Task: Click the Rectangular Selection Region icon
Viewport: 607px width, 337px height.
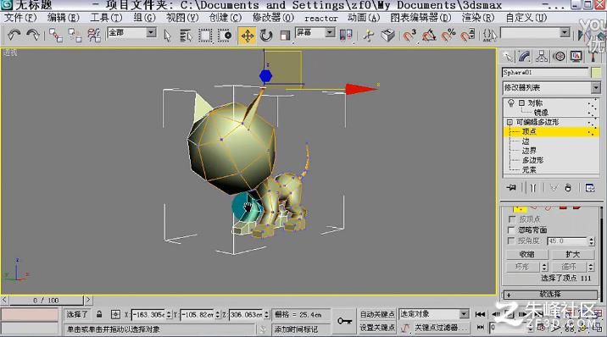Action: pos(205,36)
